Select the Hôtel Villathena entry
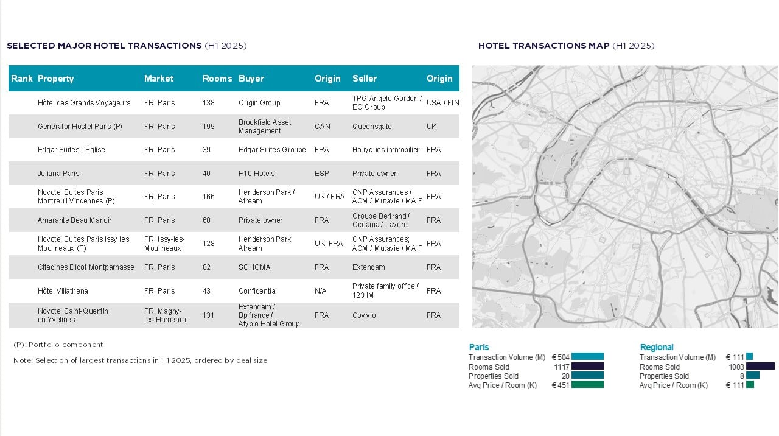This screenshot has height=436, width=779. [x=63, y=291]
